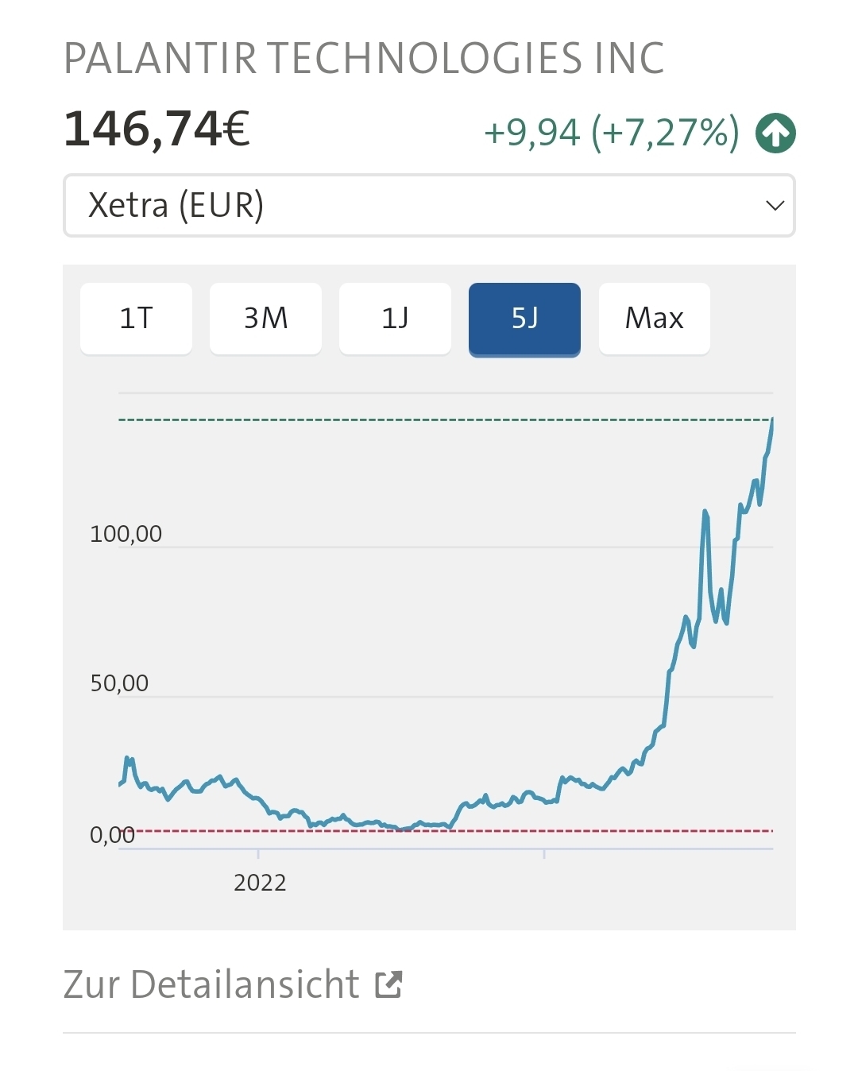Screen dimensions: 858x1071
Task: Click the current price 146,74€
Action: tap(157, 129)
